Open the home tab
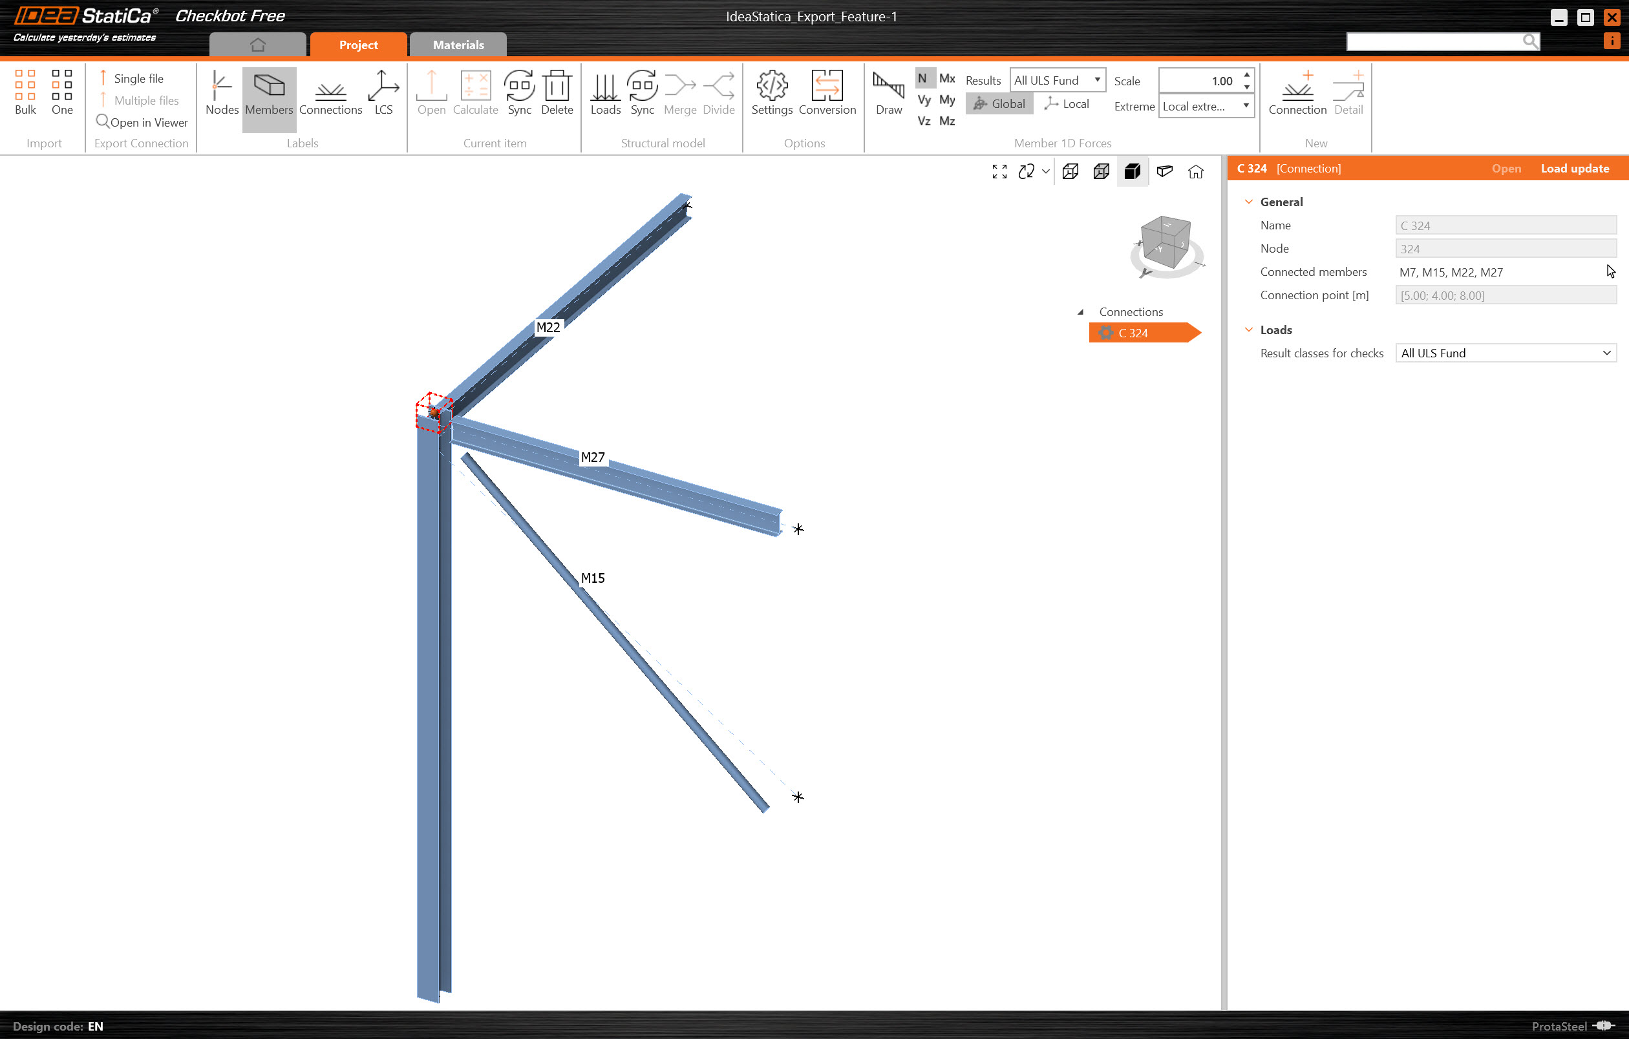The height and width of the screenshot is (1039, 1629). click(258, 45)
